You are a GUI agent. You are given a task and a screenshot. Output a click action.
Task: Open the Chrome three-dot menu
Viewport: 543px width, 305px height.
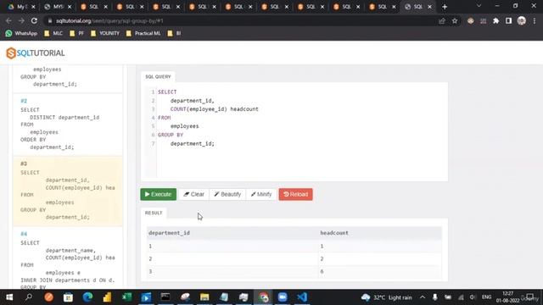click(535, 21)
